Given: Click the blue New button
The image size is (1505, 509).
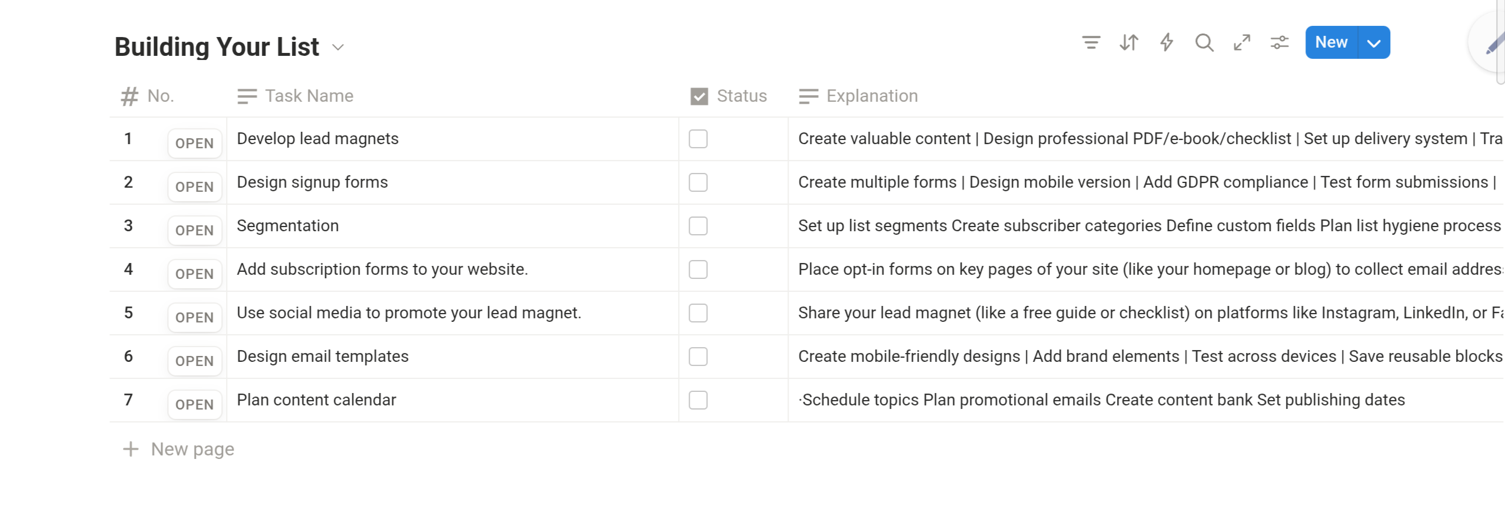Looking at the screenshot, I should tap(1331, 42).
